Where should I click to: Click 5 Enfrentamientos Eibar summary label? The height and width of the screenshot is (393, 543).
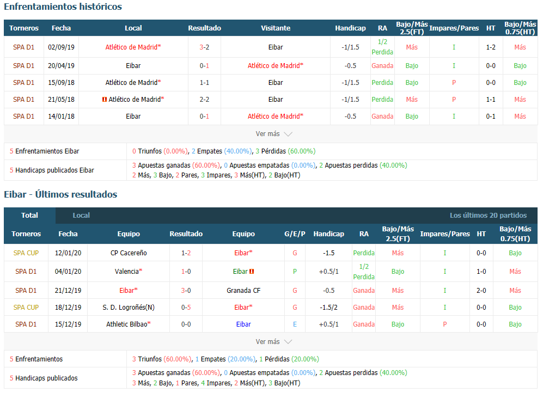[x=44, y=151]
